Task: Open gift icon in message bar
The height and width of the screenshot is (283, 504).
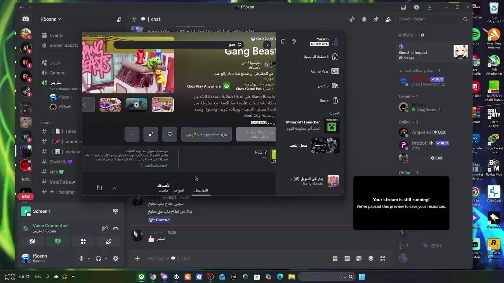Action: (335, 258)
